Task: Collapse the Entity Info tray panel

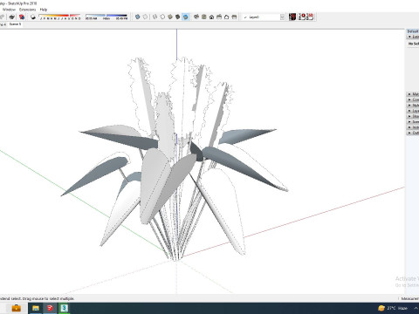Action: click(413, 37)
